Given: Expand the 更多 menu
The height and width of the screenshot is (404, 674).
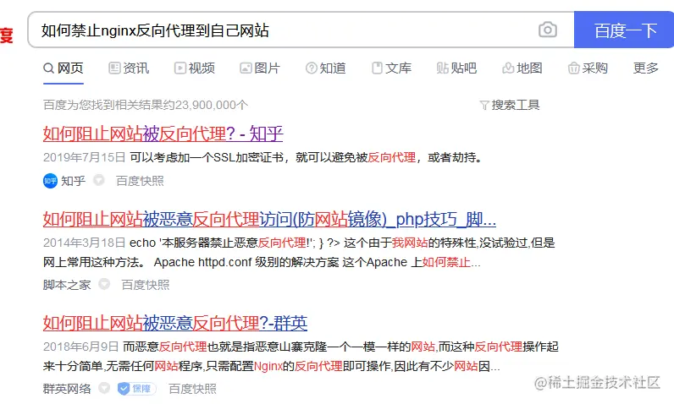Looking at the screenshot, I should (645, 68).
